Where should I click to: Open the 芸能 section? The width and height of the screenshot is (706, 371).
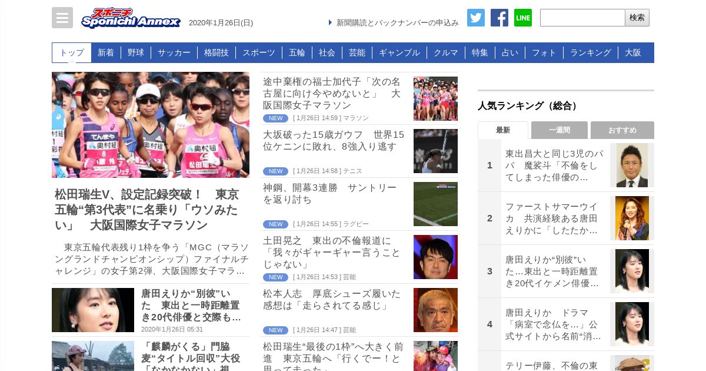click(357, 52)
